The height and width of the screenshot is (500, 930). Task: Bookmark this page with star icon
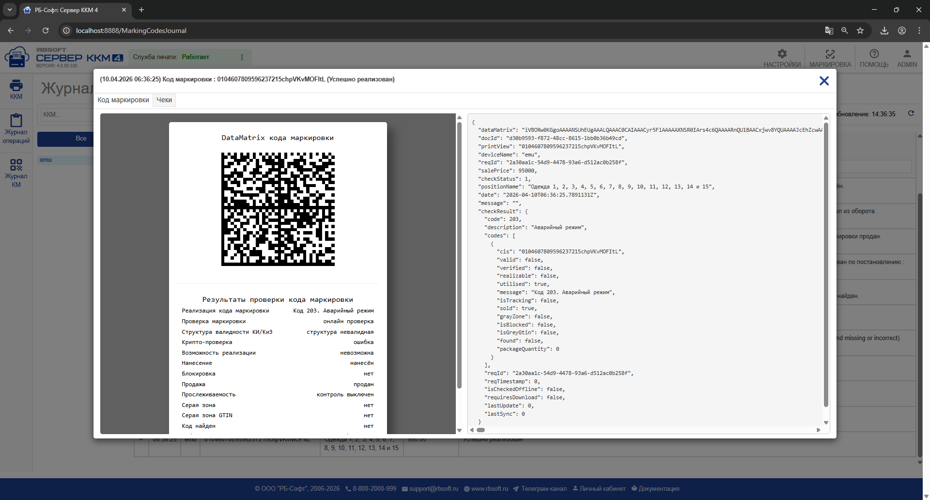(860, 31)
